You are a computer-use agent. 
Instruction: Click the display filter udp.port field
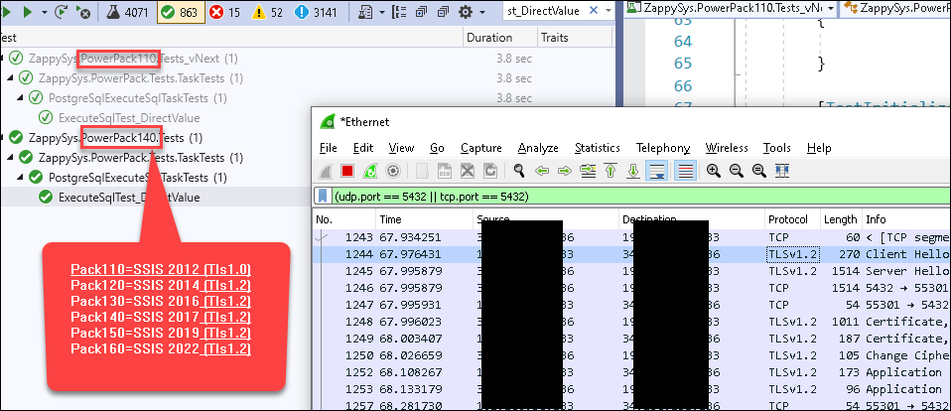tap(640, 197)
